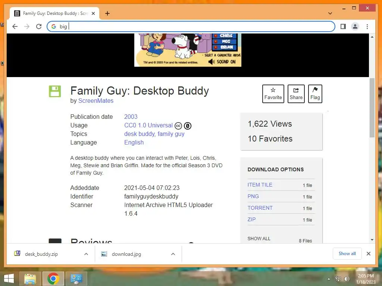Download the TORRENT option
Screen dimensions: 382x286
coord(260,208)
